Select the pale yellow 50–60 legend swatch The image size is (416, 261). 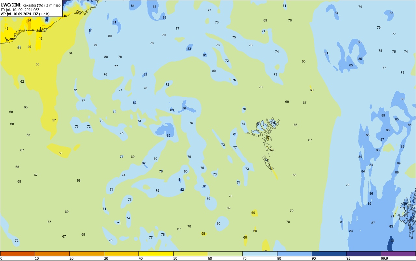(x=190, y=254)
